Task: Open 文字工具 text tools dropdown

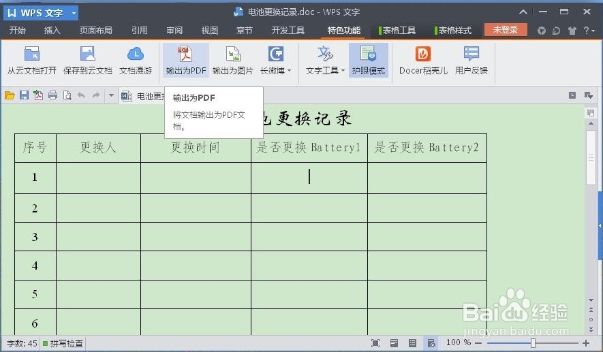Action: 325,61
